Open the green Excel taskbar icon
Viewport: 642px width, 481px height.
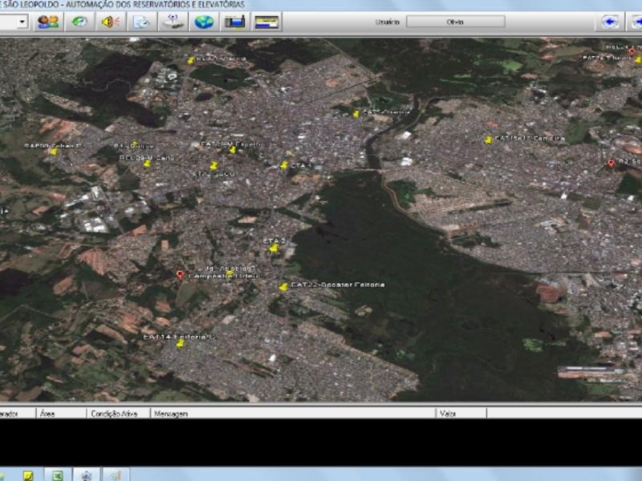click(58, 475)
